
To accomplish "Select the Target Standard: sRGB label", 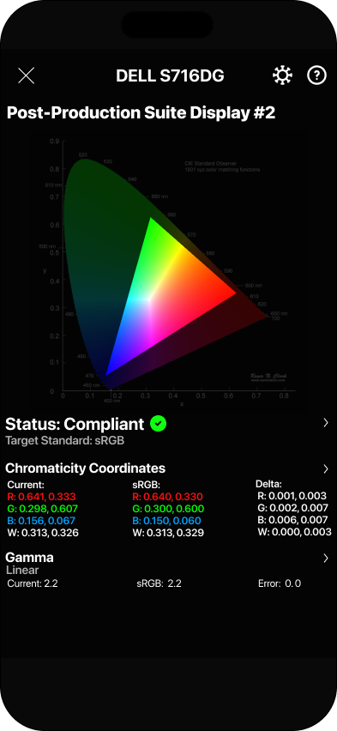I will pyautogui.click(x=65, y=440).
